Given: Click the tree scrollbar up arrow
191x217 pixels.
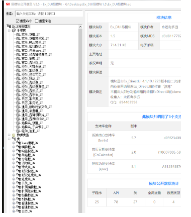Looking at the screenshot, I should [80, 27].
